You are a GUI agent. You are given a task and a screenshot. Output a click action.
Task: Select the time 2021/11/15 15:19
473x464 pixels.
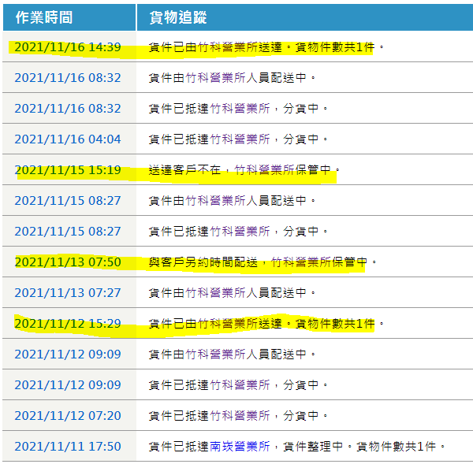68,170
